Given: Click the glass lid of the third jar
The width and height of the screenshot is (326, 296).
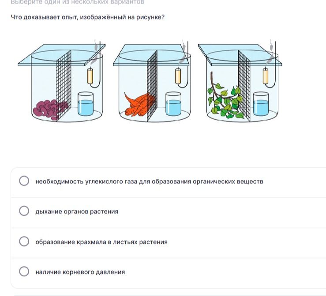Looking at the screenshot, I should [240, 55].
